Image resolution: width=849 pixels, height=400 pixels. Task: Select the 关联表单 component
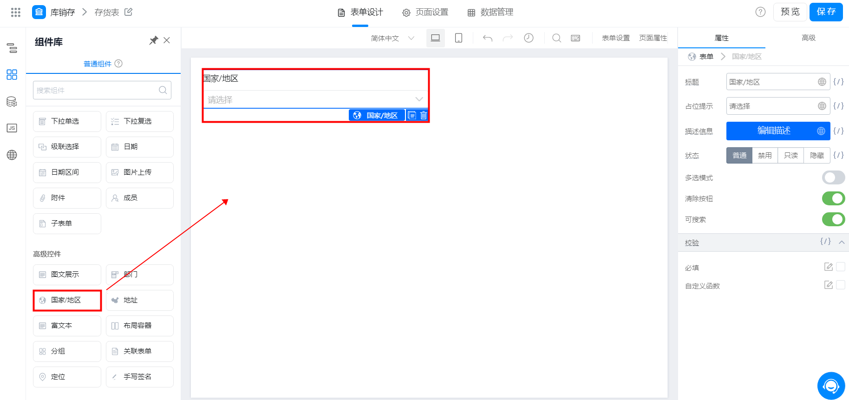pos(140,351)
